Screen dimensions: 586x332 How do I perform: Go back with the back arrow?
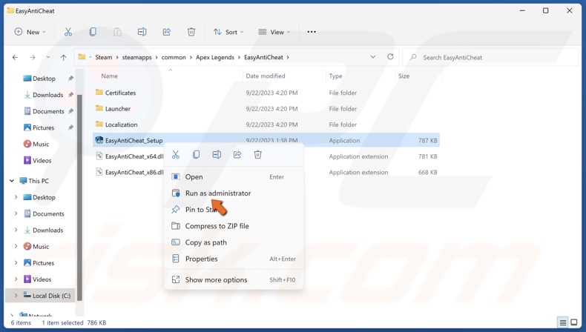coord(15,58)
